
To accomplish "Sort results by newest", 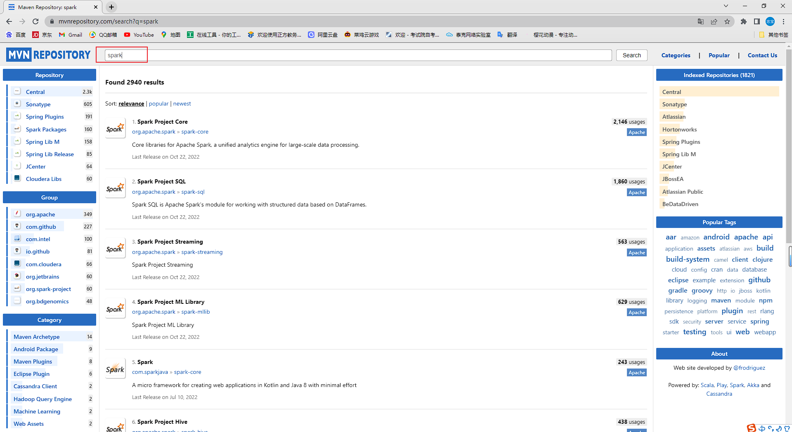I will click(182, 103).
